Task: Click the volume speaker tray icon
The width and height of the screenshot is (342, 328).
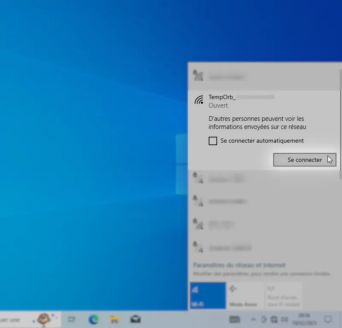Action: 284,319
